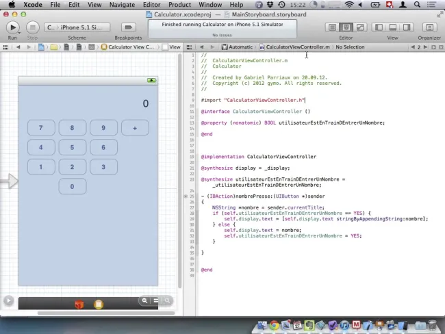445x334 pixels.
Task: Show the Utilities pane
Action: click(x=407, y=27)
